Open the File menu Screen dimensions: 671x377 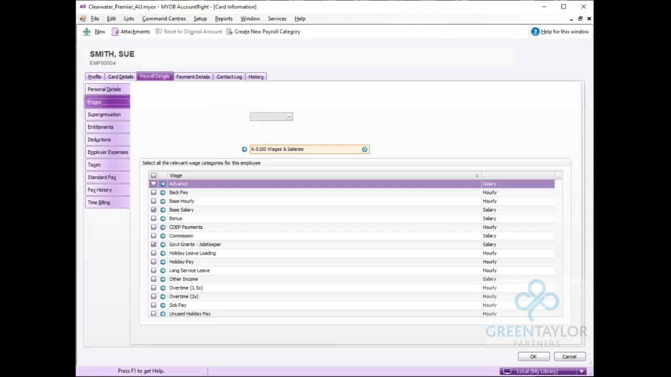click(x=95, y=18)
